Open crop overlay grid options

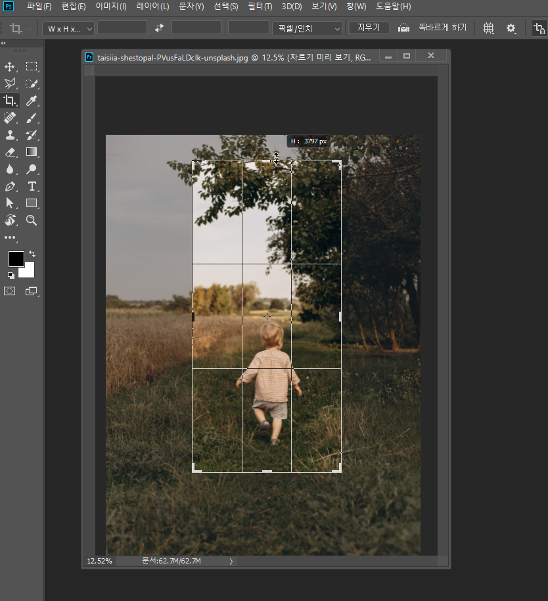coord(489,28)
